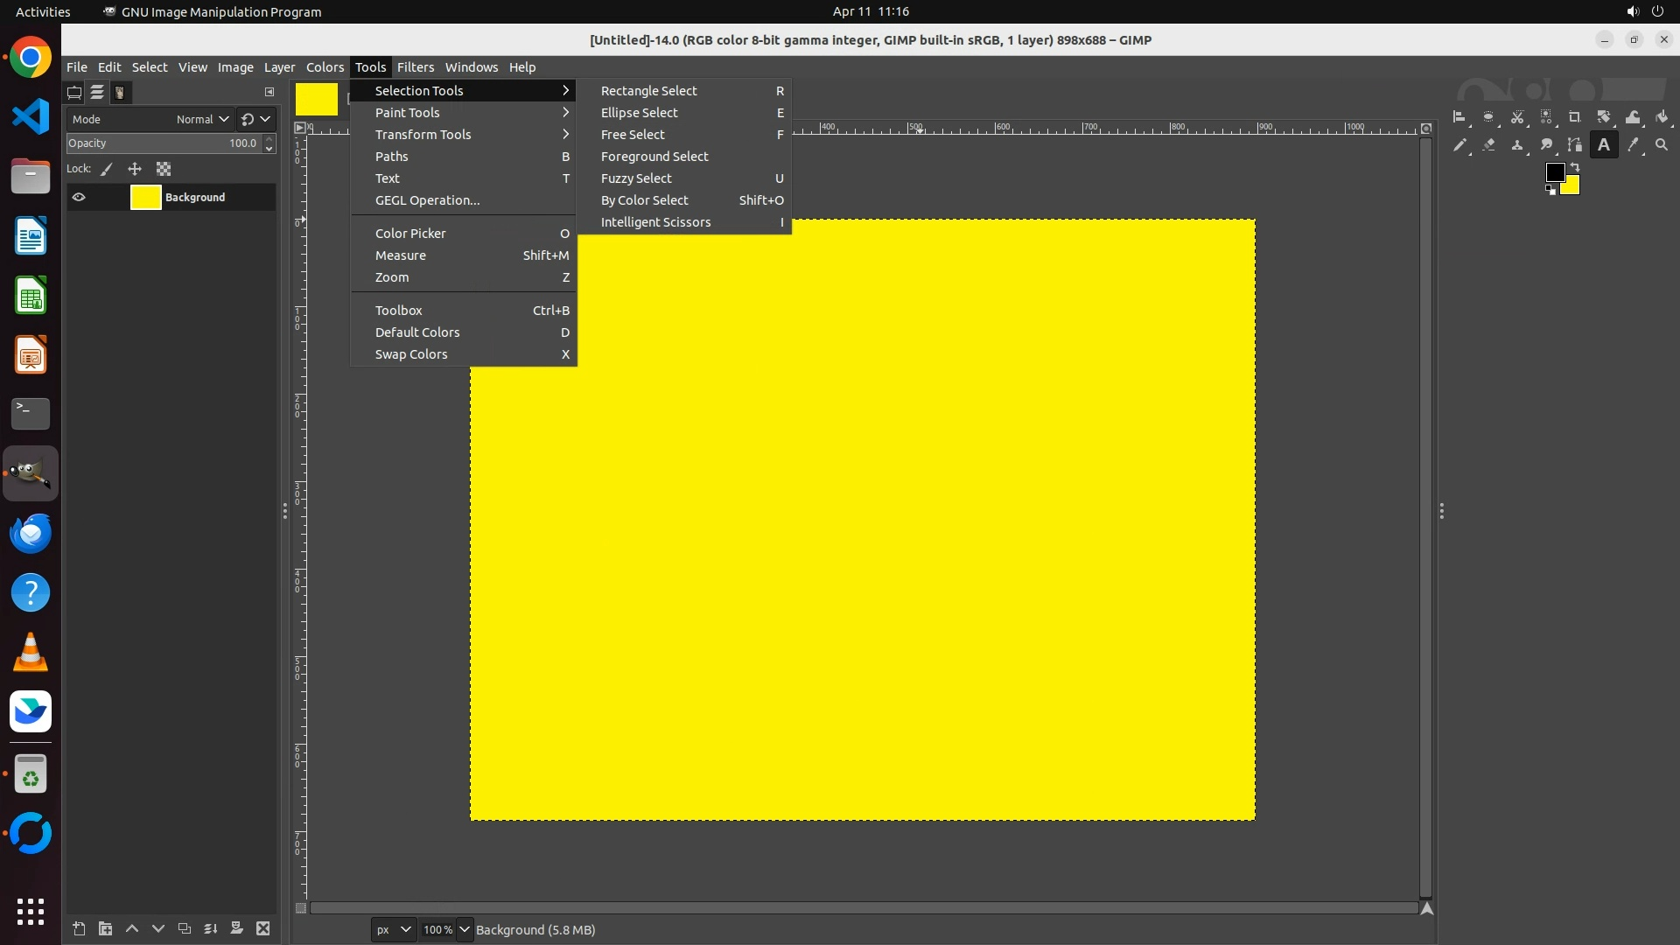Pick the Eraser tool

coord(1488,145)
